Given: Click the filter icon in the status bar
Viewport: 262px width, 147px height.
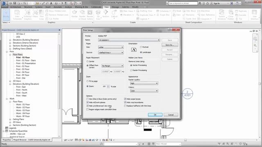Looking at the screenshot, I should pos(244,144).
